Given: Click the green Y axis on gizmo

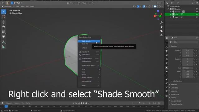Looking at the screenshot, I should [160, 16].
